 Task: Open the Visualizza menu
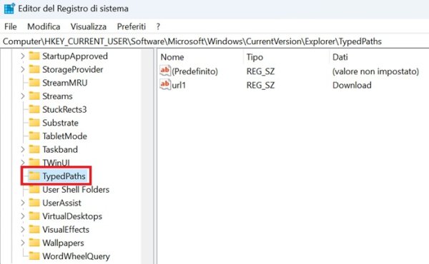[x=89, y=26]
